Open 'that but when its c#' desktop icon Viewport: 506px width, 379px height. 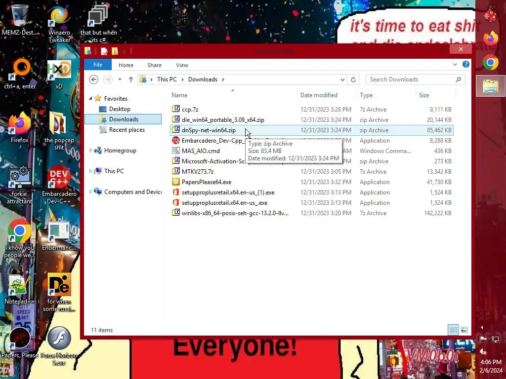[98, 24]
